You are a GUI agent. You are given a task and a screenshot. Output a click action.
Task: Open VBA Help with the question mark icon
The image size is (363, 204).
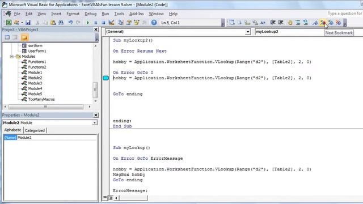click(x=154, y=23)
